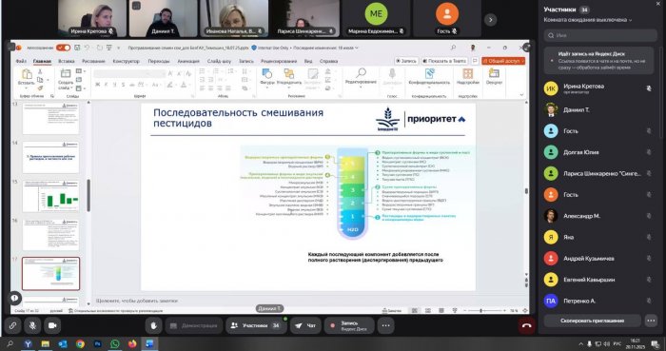
Task: Select participant Долгая Юлия in the list
Action: tap(598, 152)
